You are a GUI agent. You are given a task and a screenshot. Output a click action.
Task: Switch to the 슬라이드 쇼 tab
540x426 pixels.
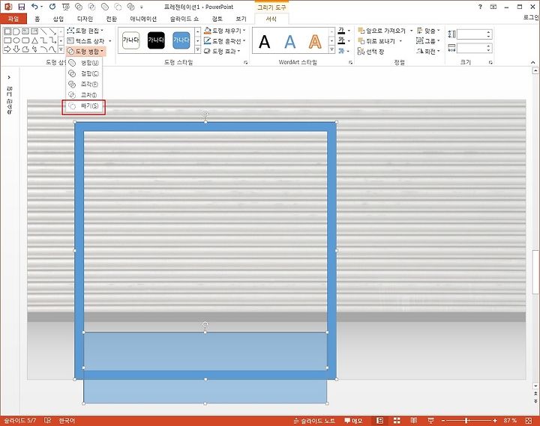pyautogui.click(x=184, y=19)
